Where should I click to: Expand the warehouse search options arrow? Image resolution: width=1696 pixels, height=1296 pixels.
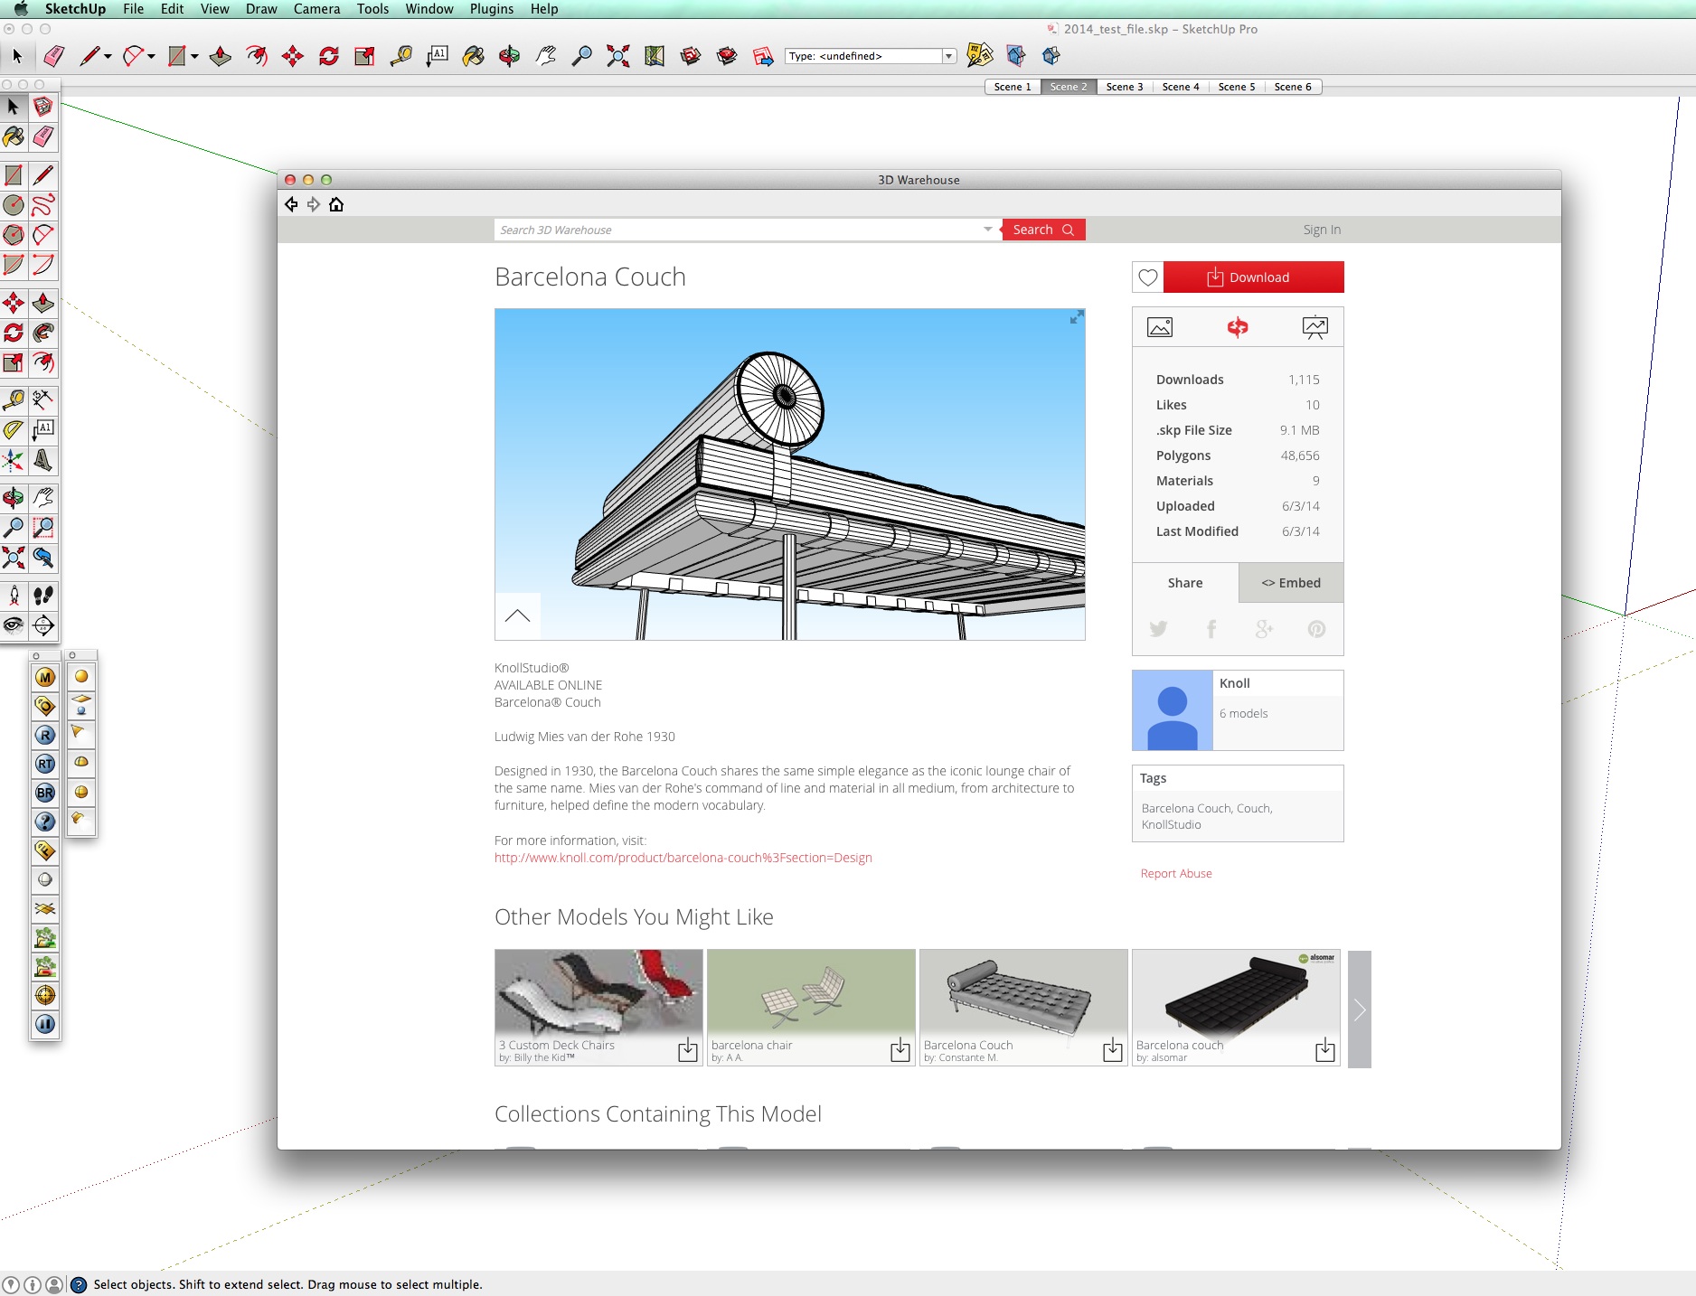988,230
